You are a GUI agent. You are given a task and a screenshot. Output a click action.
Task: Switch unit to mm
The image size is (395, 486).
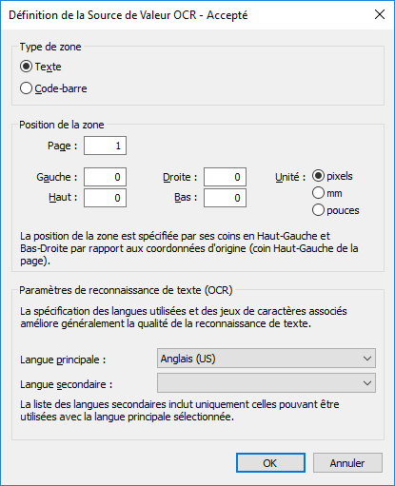pos(327,193)
